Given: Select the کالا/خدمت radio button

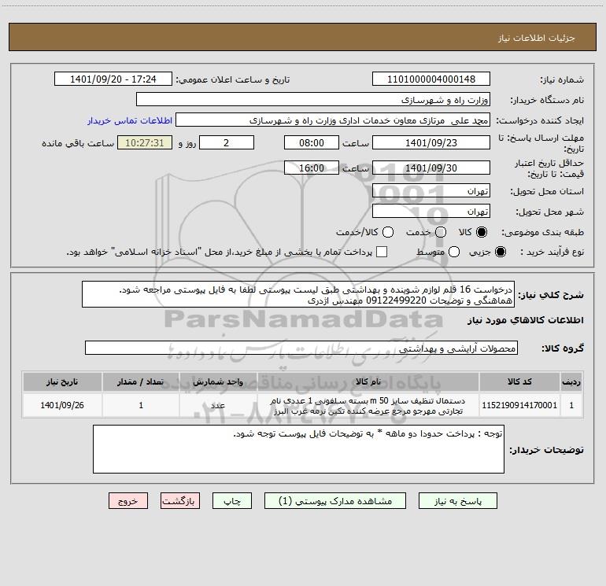Looking at the screenshot, I should [388, 232].
